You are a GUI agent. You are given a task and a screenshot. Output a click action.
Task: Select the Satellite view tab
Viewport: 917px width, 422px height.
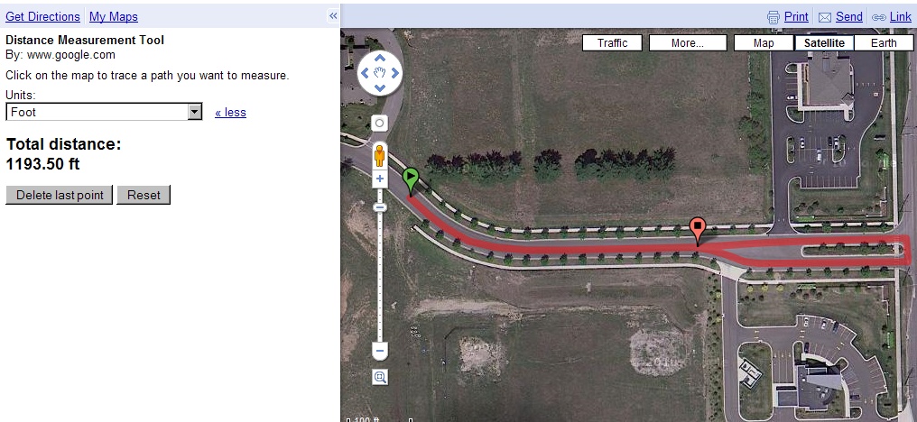(824, 42)
